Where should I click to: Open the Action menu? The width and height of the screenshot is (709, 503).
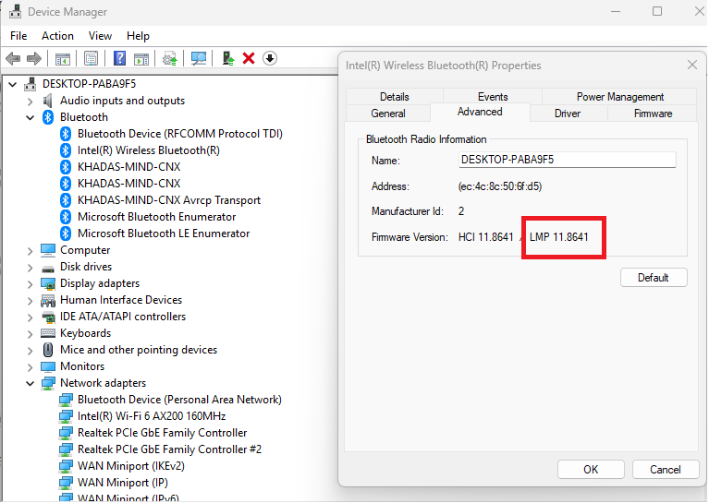(x=57, y=36)
